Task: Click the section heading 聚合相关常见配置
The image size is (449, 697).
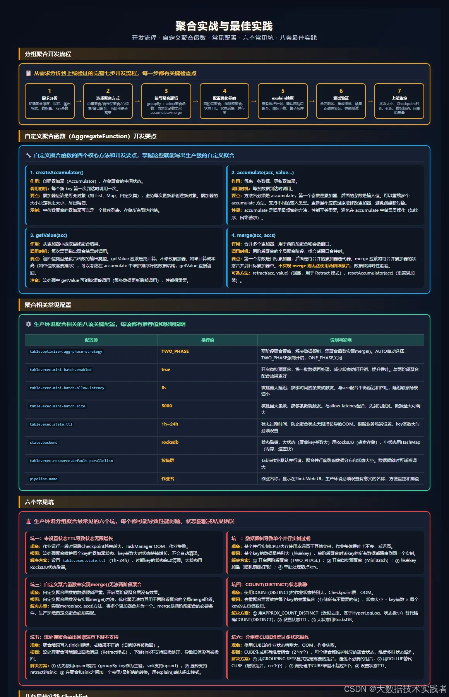Action: (x=48, y=305)
